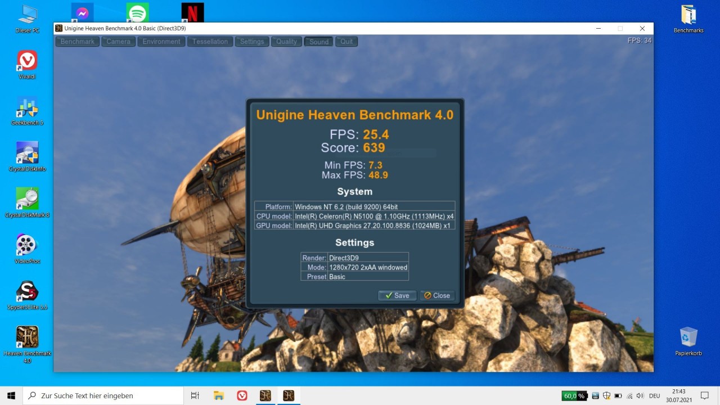Open the Environment menu
The width and height of the screenshot is (720, 405).
[161, 42]
